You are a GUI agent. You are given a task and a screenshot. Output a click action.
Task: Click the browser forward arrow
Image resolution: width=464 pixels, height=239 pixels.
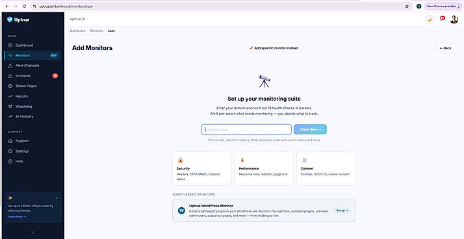[x=16, y=6]
